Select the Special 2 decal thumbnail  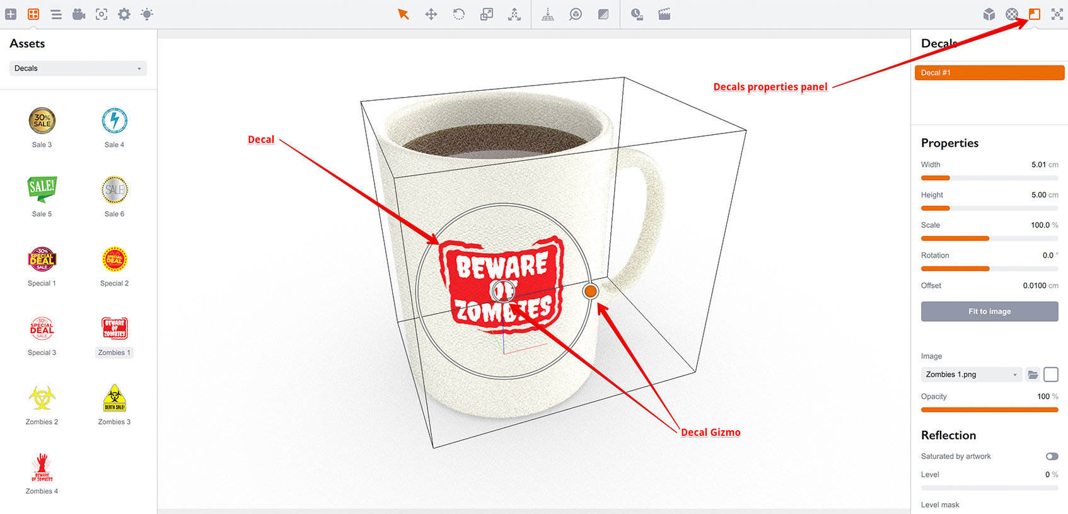115,259
